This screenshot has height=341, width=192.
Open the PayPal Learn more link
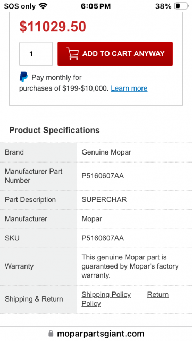tap(129, 88)
